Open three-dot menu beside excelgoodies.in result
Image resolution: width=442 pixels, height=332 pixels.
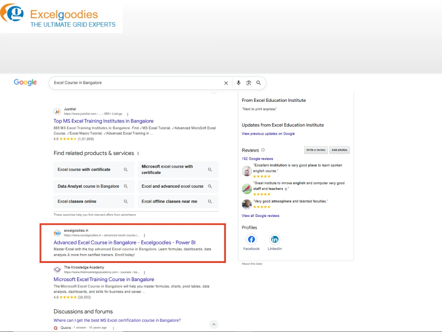145,235
